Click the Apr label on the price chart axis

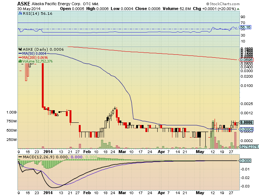pos(161,152)
